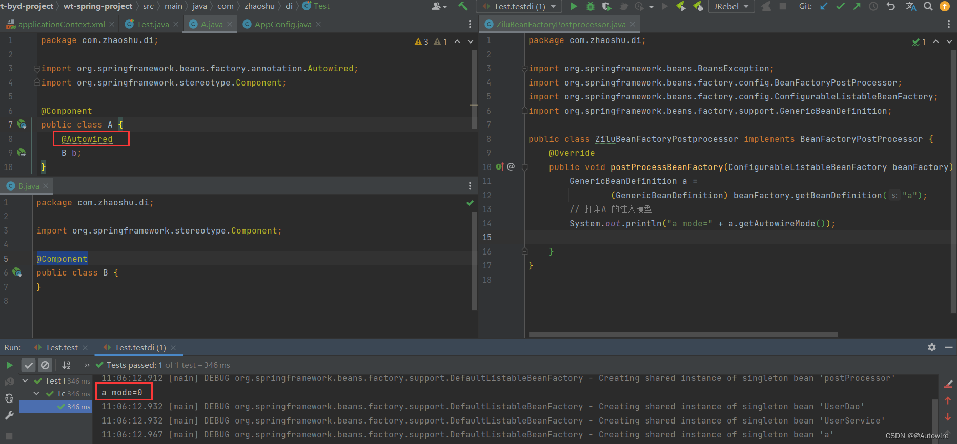Open tab options menu for A.java editor group
The width and height of the screenshot is (957, 444).
pyautogui.click(x=470, y=24)
